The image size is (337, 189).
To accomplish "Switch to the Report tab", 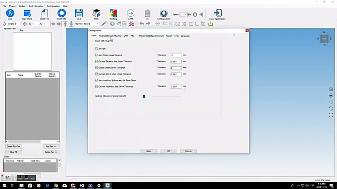I will click(168, 36).
